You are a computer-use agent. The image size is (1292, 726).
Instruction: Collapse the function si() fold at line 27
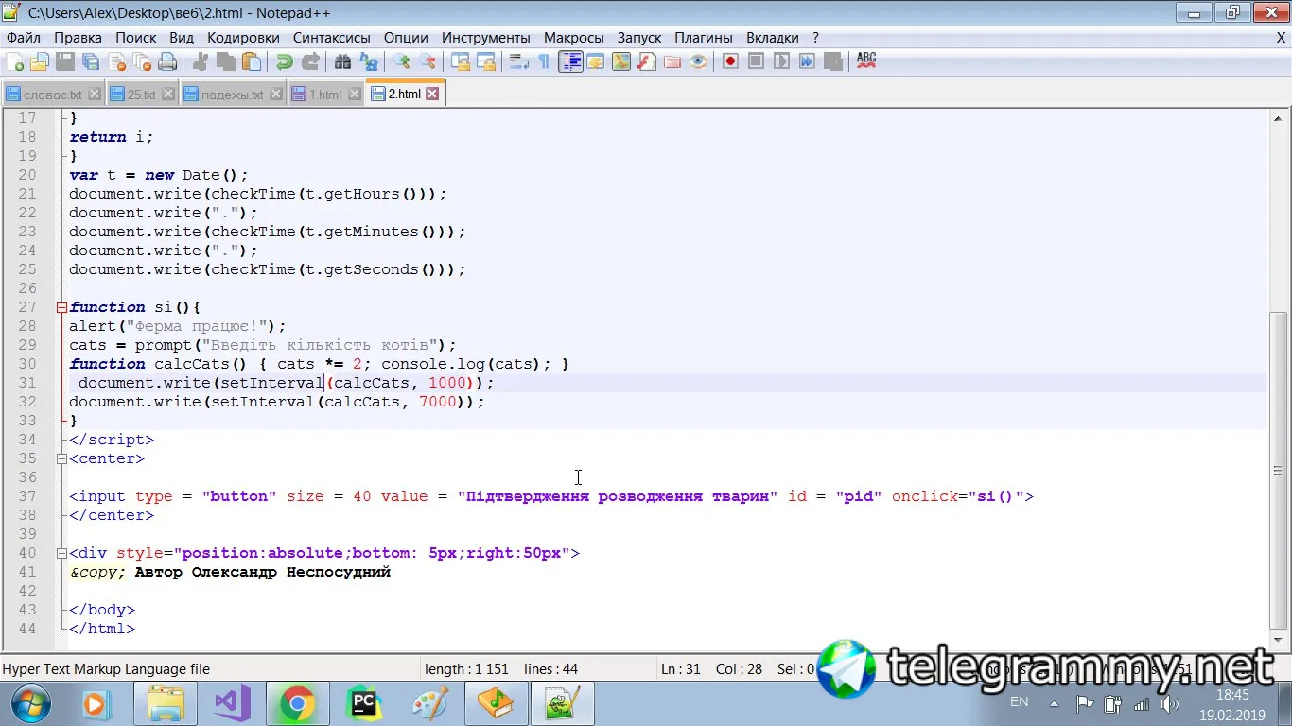[x=61, y=307]
